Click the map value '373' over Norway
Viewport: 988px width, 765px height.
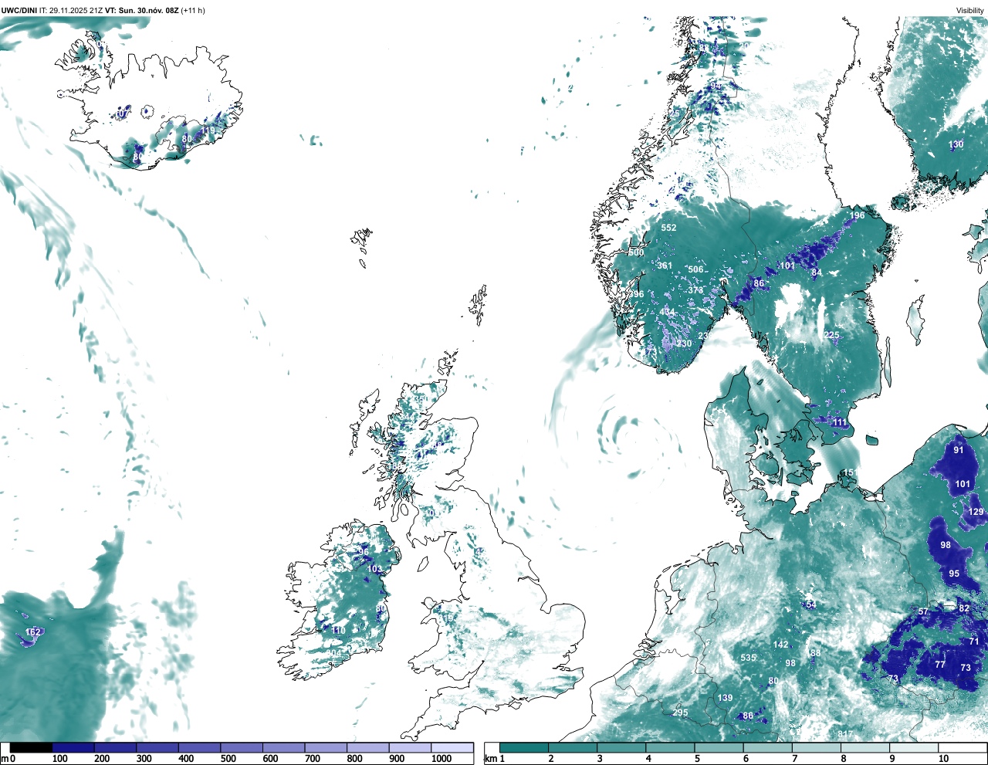tap(696, 291)
